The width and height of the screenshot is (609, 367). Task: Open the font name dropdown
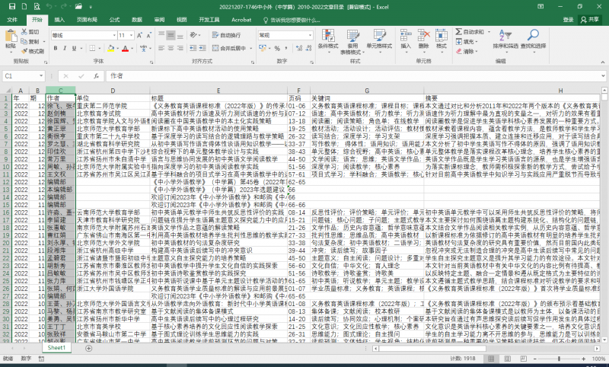tap(114, 35)
